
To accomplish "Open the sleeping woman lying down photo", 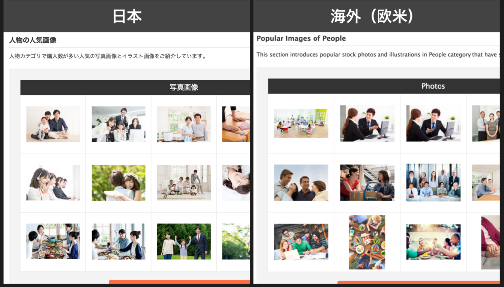I will click(236, 183).
